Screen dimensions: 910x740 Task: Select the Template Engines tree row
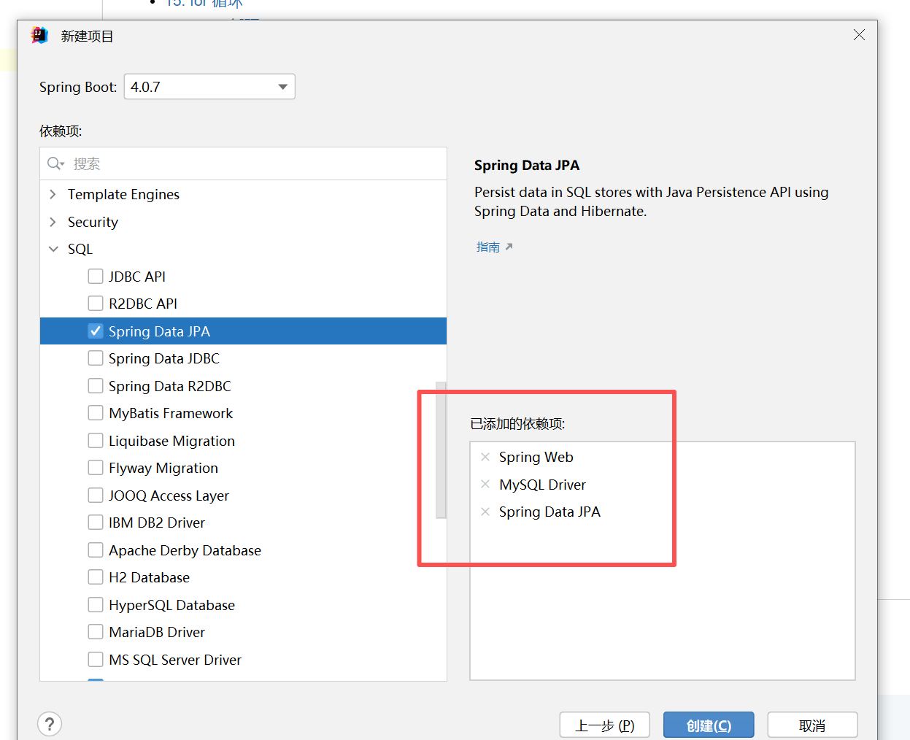(243, 194)
